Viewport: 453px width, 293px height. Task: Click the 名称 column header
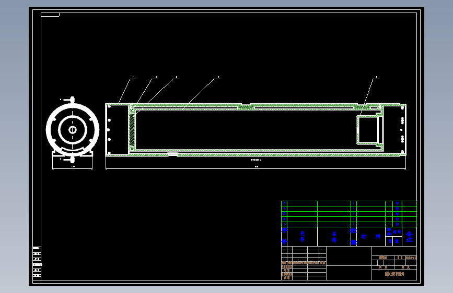(334, 237)
